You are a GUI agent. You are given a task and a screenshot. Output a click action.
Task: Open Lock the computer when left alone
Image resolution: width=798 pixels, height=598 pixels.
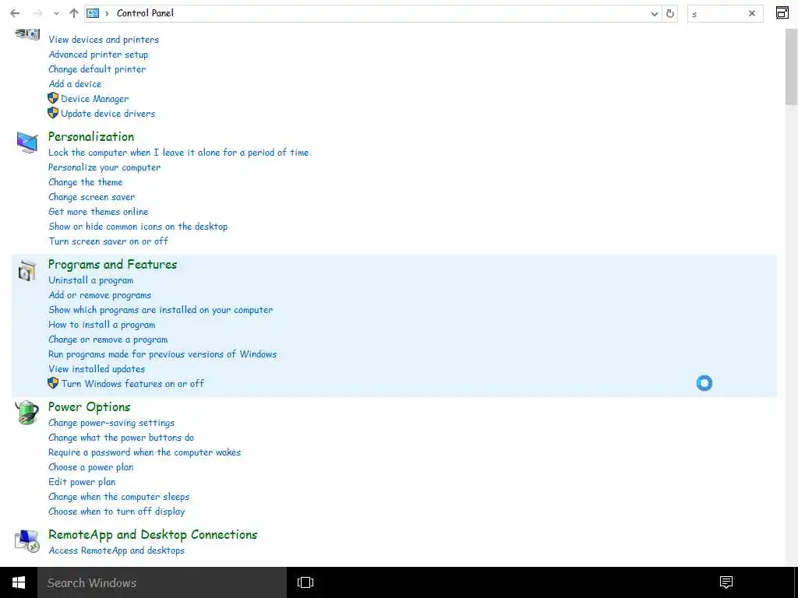tap(178, 153)
